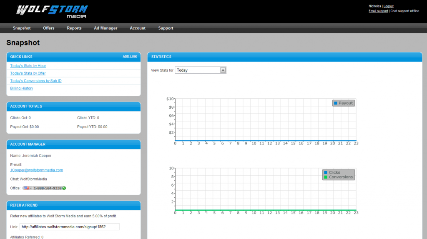Click the JCooper email address link
The height and width of the screenshot is (239, 427).
37,170
